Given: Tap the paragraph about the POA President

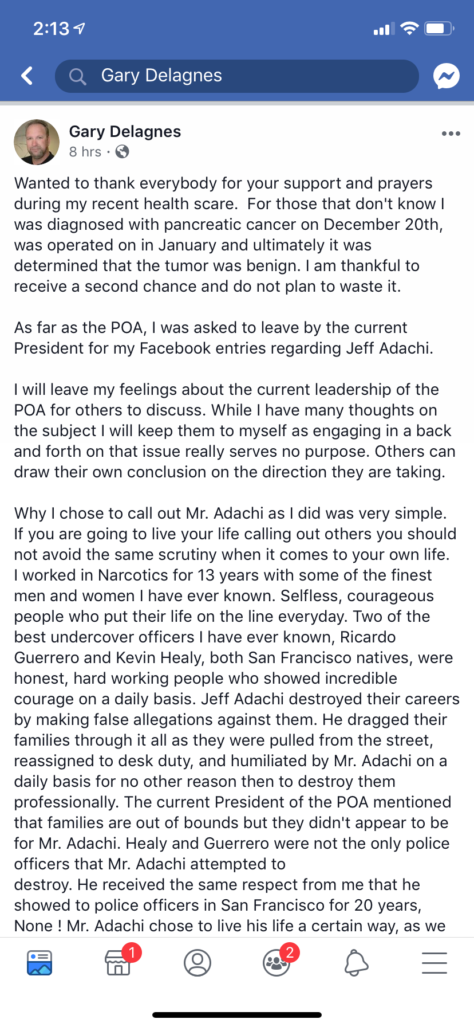Looking at the screenshot, I should click(x=224, y=338).
